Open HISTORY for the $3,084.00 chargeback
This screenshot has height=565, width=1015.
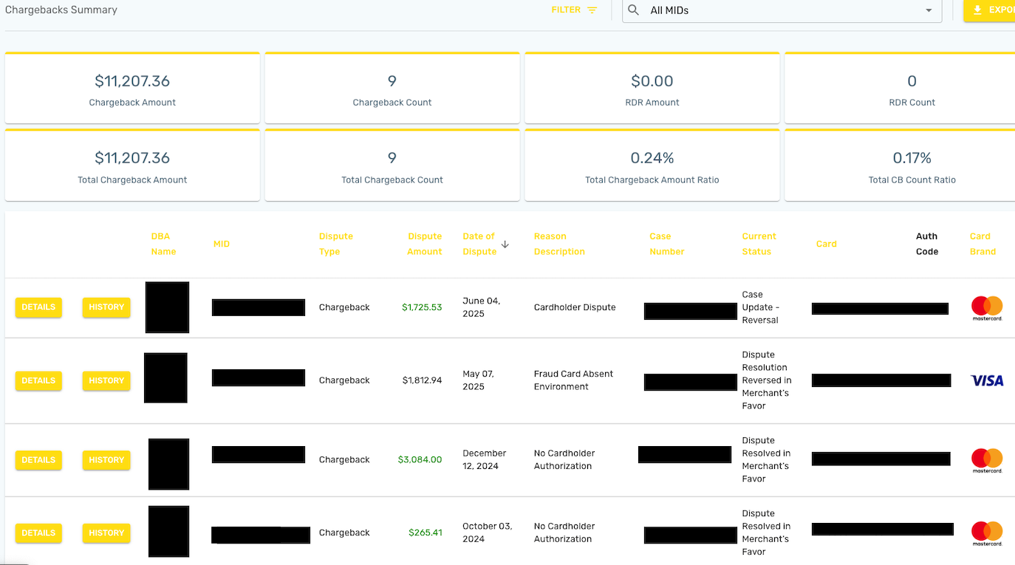[106, 459]
